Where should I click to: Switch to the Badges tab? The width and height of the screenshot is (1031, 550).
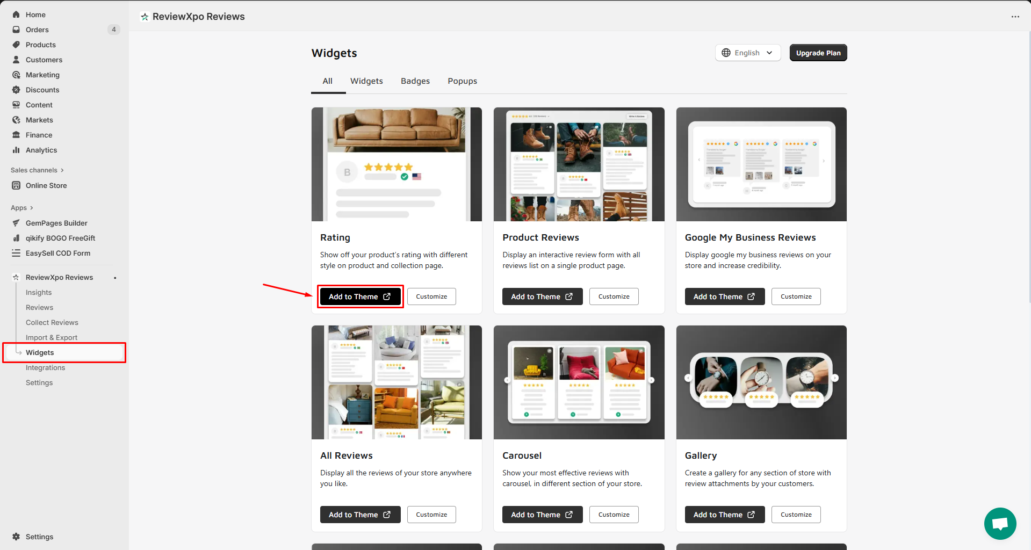[415, 81]
